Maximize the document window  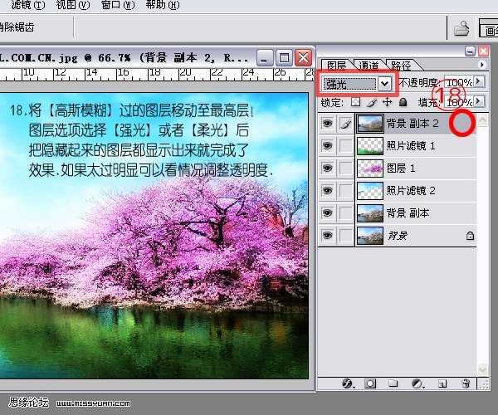click(x=284, y=58)
